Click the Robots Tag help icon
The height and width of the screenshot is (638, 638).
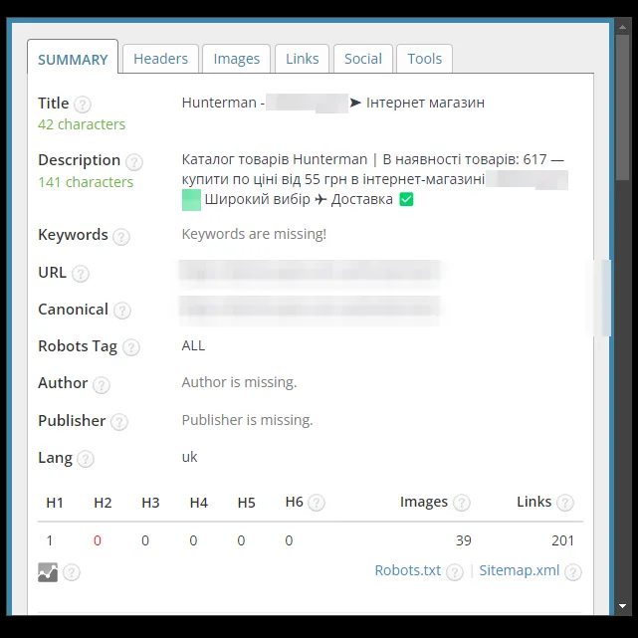[131, 347]
